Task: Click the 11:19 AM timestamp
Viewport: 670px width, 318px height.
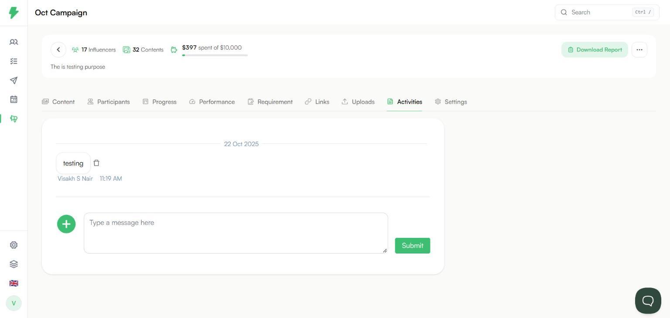Action: [111, 179]
